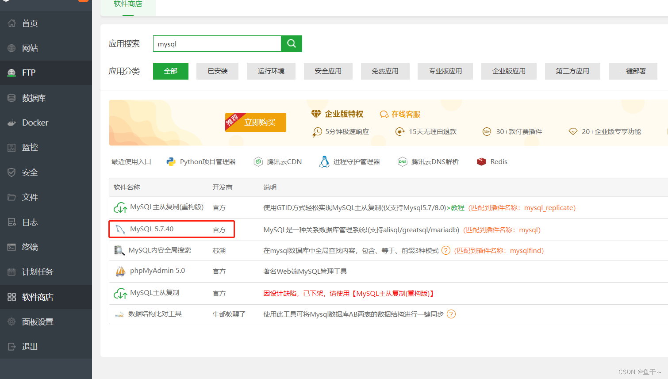Select the 专业版应用 category filter
The width and height of the screenshot is (668, 379).
[x=445, y=71]
